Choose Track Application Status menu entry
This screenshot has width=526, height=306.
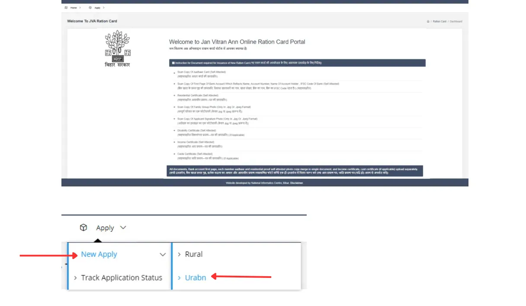122,278
